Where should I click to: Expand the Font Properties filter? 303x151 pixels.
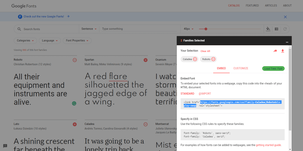(x=77, y=41)
